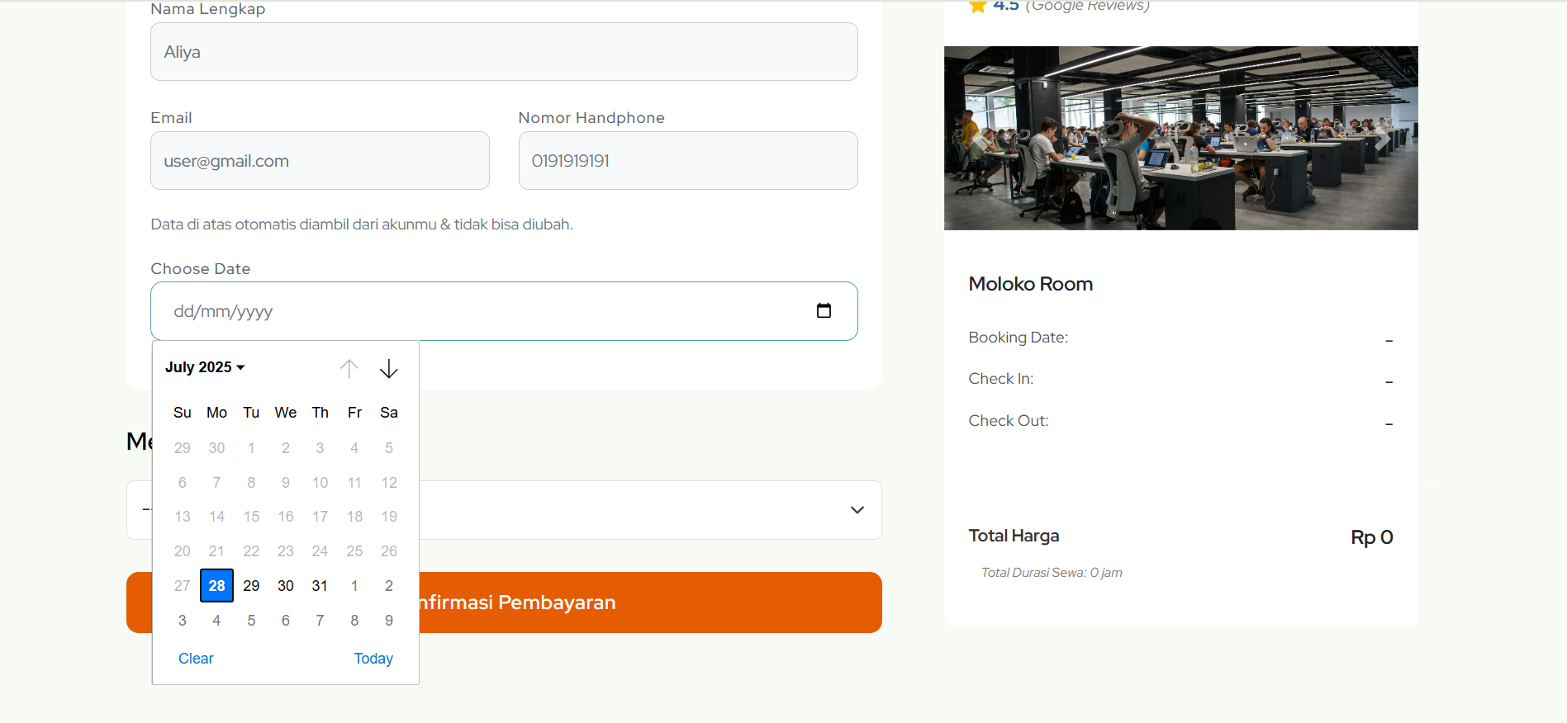Click Today in the date picker

click(x=373, y=659)
